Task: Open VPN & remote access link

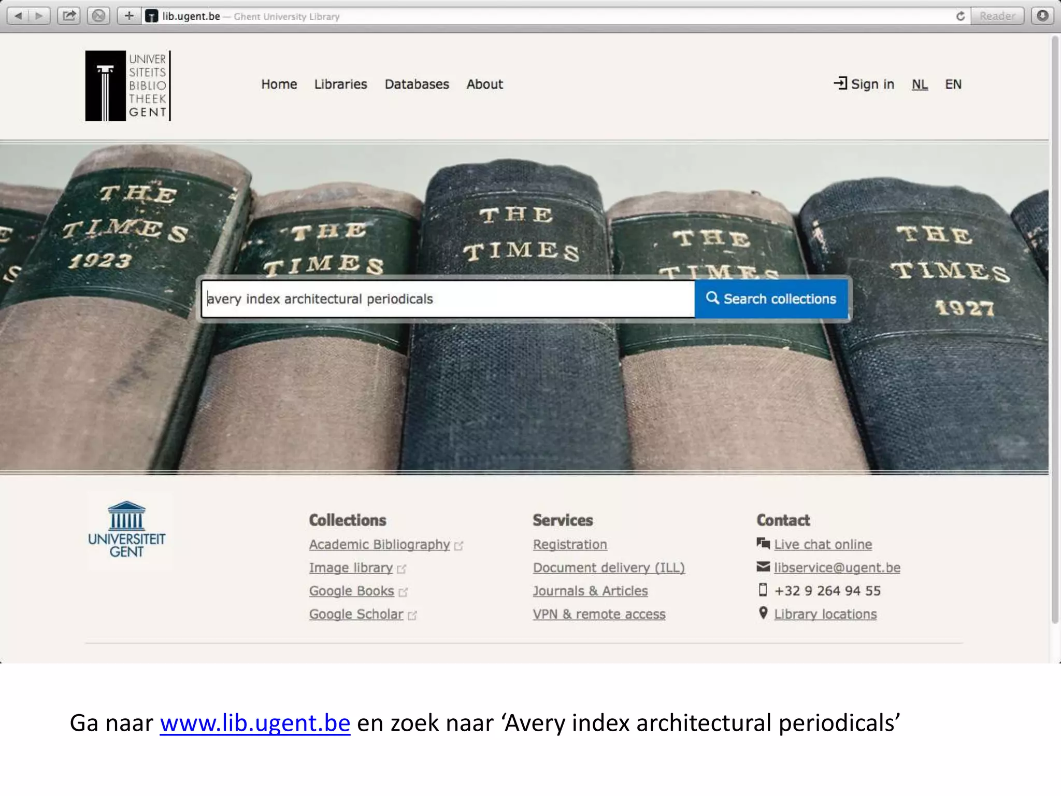Action: click(x=599, y=614)
